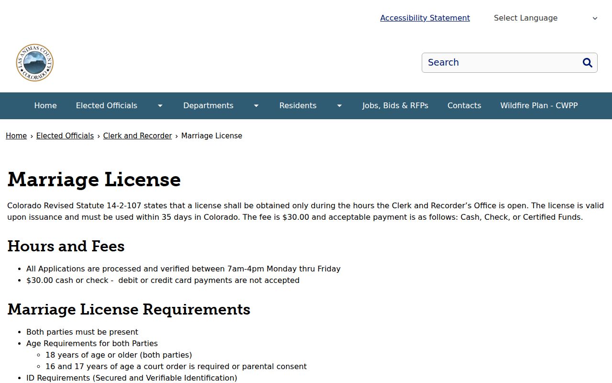
Task: Click 'Age Requirements for both Parties' item
Action: click(92, 344)
